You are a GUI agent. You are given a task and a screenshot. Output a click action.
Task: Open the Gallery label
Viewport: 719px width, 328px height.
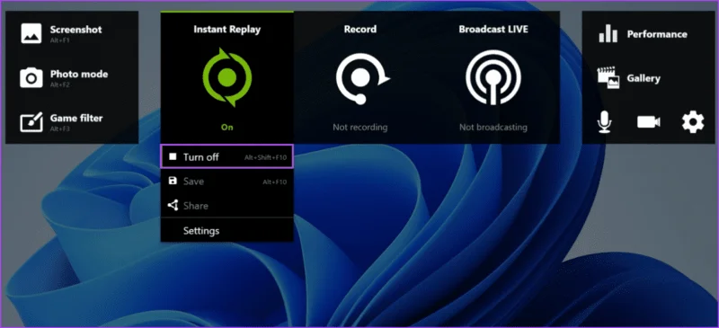tap(644, 78)
